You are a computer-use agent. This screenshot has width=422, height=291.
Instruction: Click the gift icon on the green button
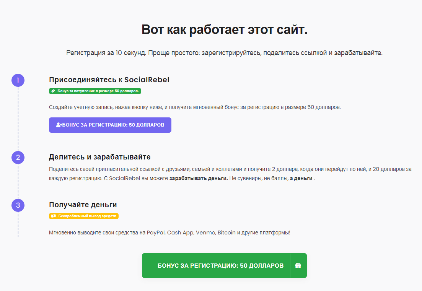pos(298,265)
